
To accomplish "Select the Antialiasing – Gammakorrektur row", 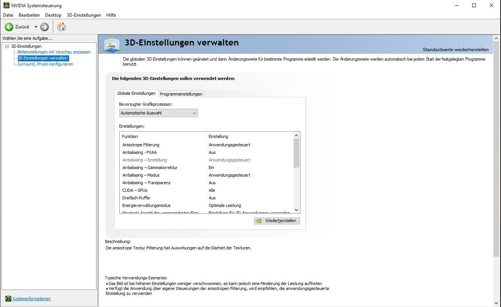I will [x=207, y=168].
